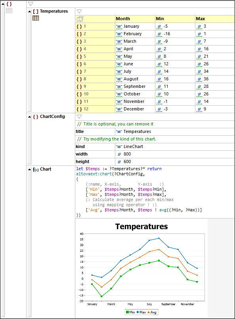Screen dimensions: 235x319
Task: Click the kind value LineChart
Action: click(x=133, y=146)
